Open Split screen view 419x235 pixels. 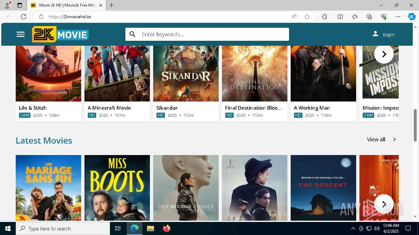[340, 17]
